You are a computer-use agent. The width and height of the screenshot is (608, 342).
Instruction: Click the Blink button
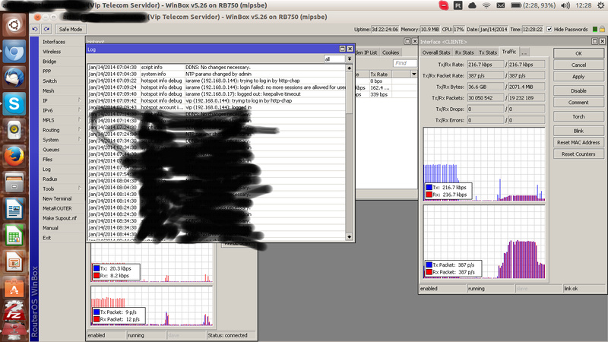click(578, 131)
